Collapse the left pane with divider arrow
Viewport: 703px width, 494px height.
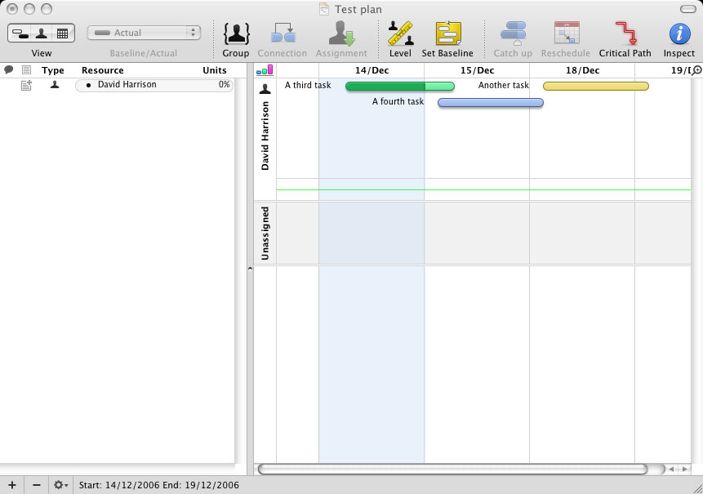coord(250,268)
